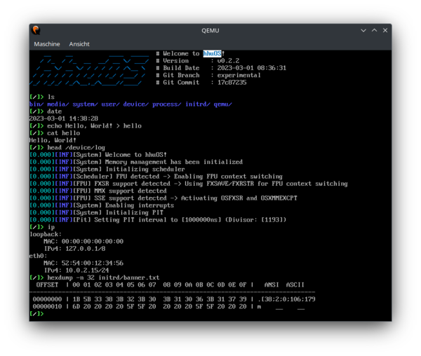Click the highlighted hhuOS word in welcome line
421x356 pixels.
point(212,54)
